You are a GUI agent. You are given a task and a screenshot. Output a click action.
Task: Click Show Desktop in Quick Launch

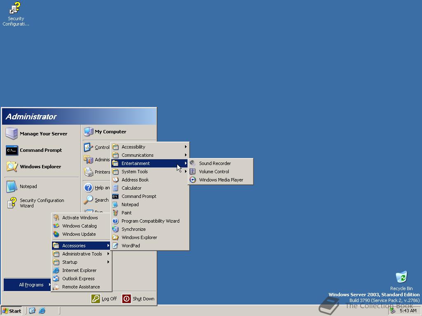point(32,311)
